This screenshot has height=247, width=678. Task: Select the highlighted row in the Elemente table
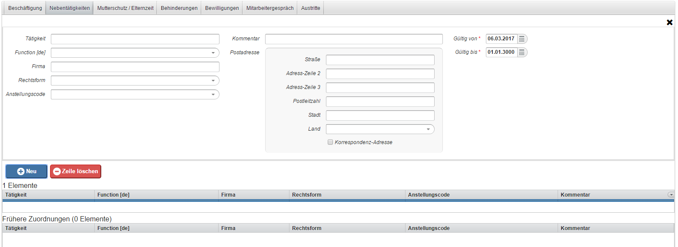tap(304, 201)
